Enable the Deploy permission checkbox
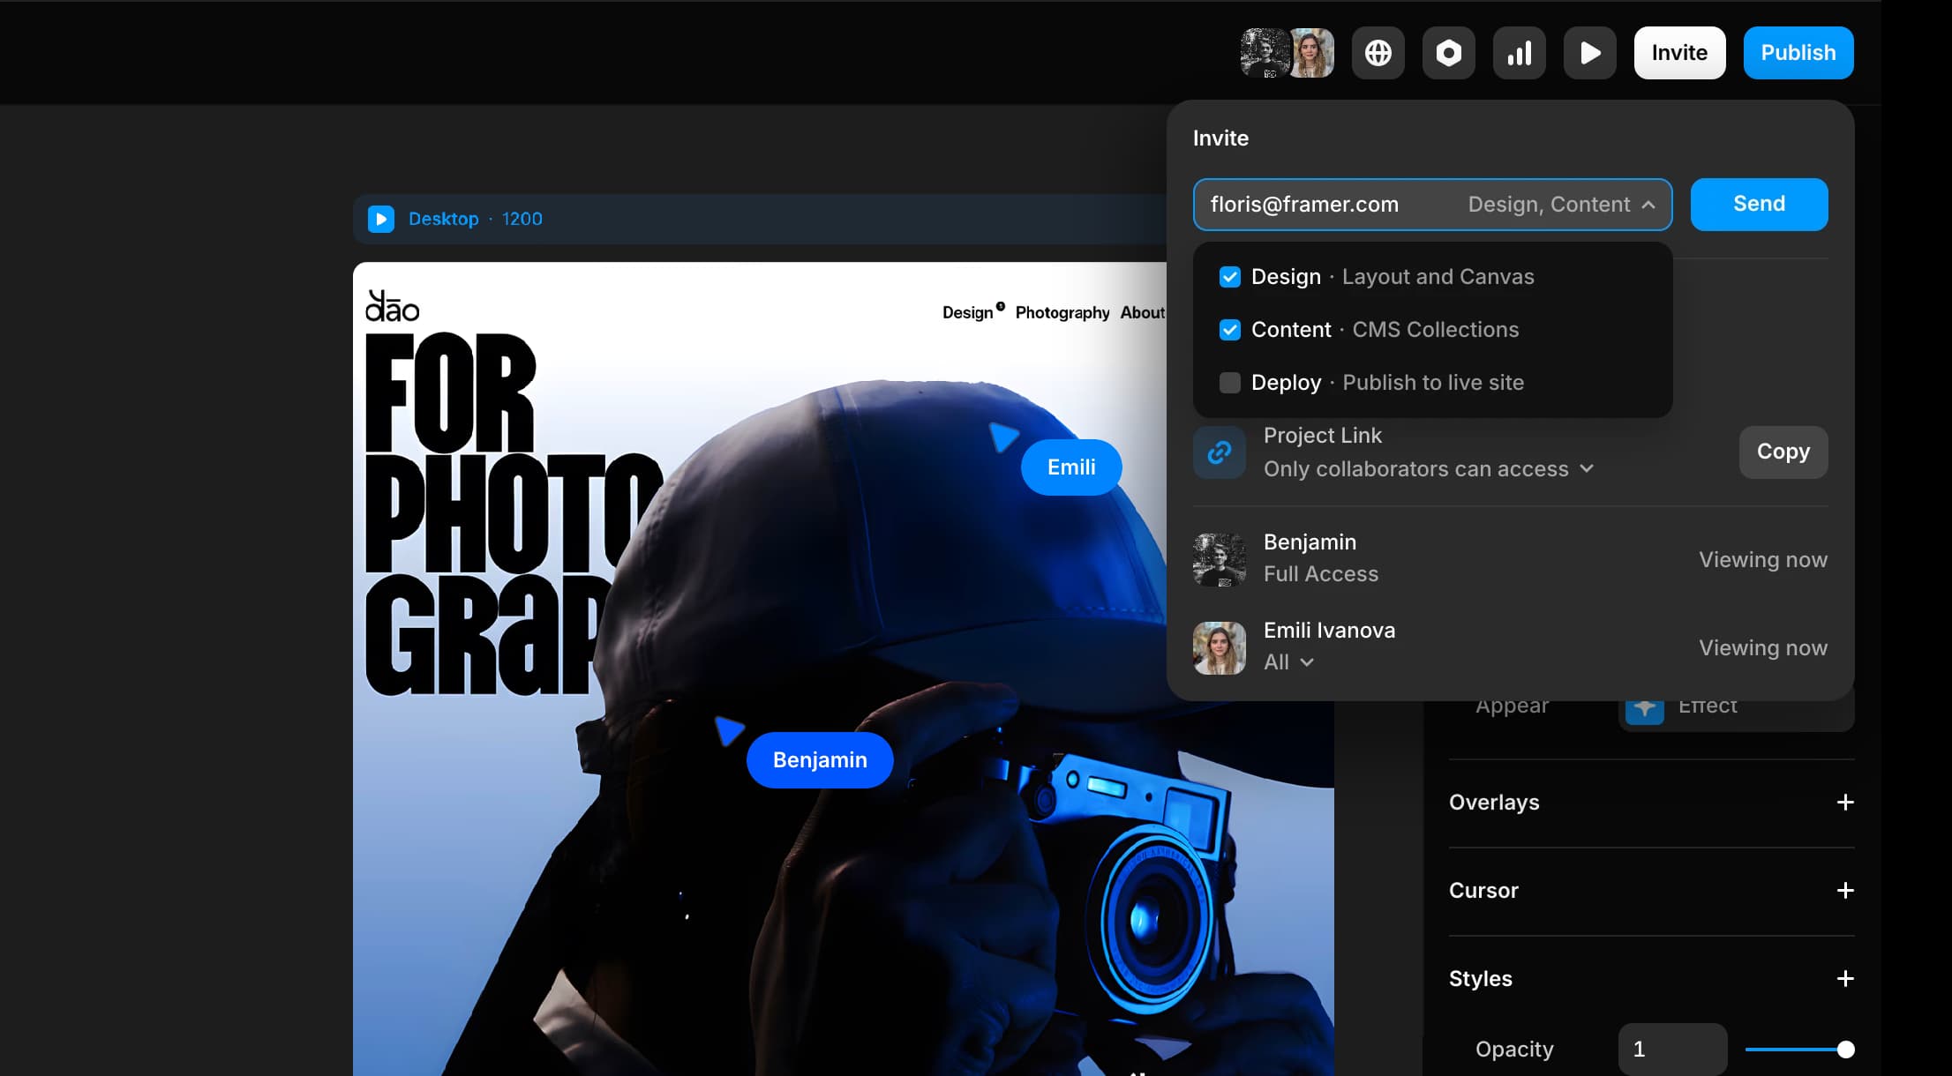Viewport: 1952px width, 1076px height. 1229,383
